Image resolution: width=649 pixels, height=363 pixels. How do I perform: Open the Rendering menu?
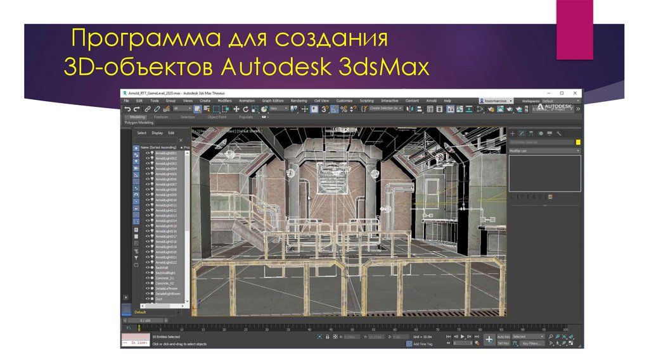tap(299, 101)
